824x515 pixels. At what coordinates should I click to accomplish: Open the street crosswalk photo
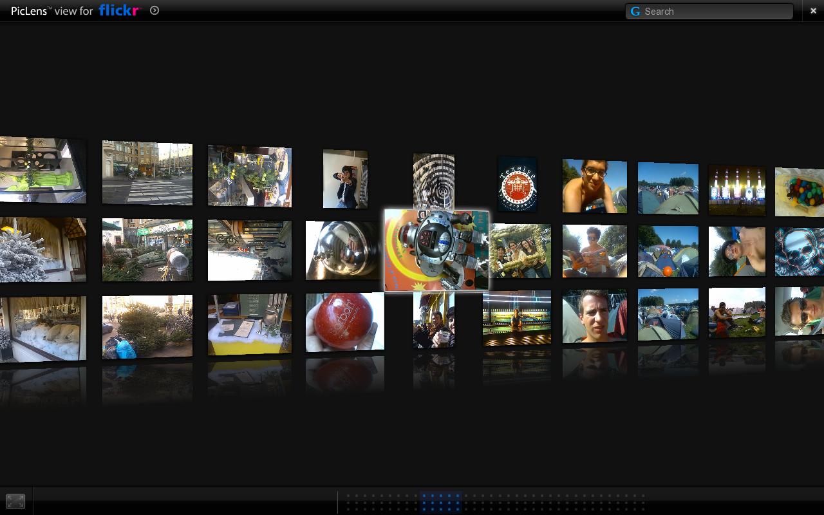(x=147, y=173)
